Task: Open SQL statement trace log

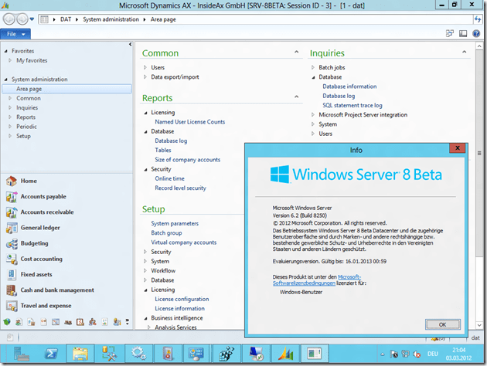Action: 352,106
